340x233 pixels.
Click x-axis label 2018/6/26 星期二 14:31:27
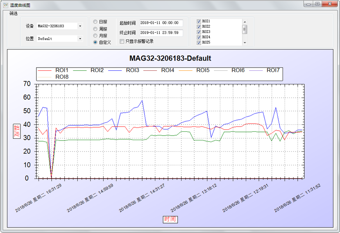(142, 198)
